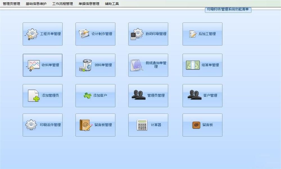
Task: Open the 留言板管理 address book icon
Action: pyautogui.click(x=86, y=125)
